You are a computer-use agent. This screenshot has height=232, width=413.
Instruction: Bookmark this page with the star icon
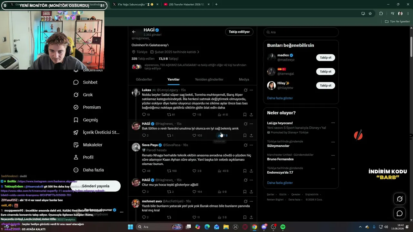(x=370, y=14)
